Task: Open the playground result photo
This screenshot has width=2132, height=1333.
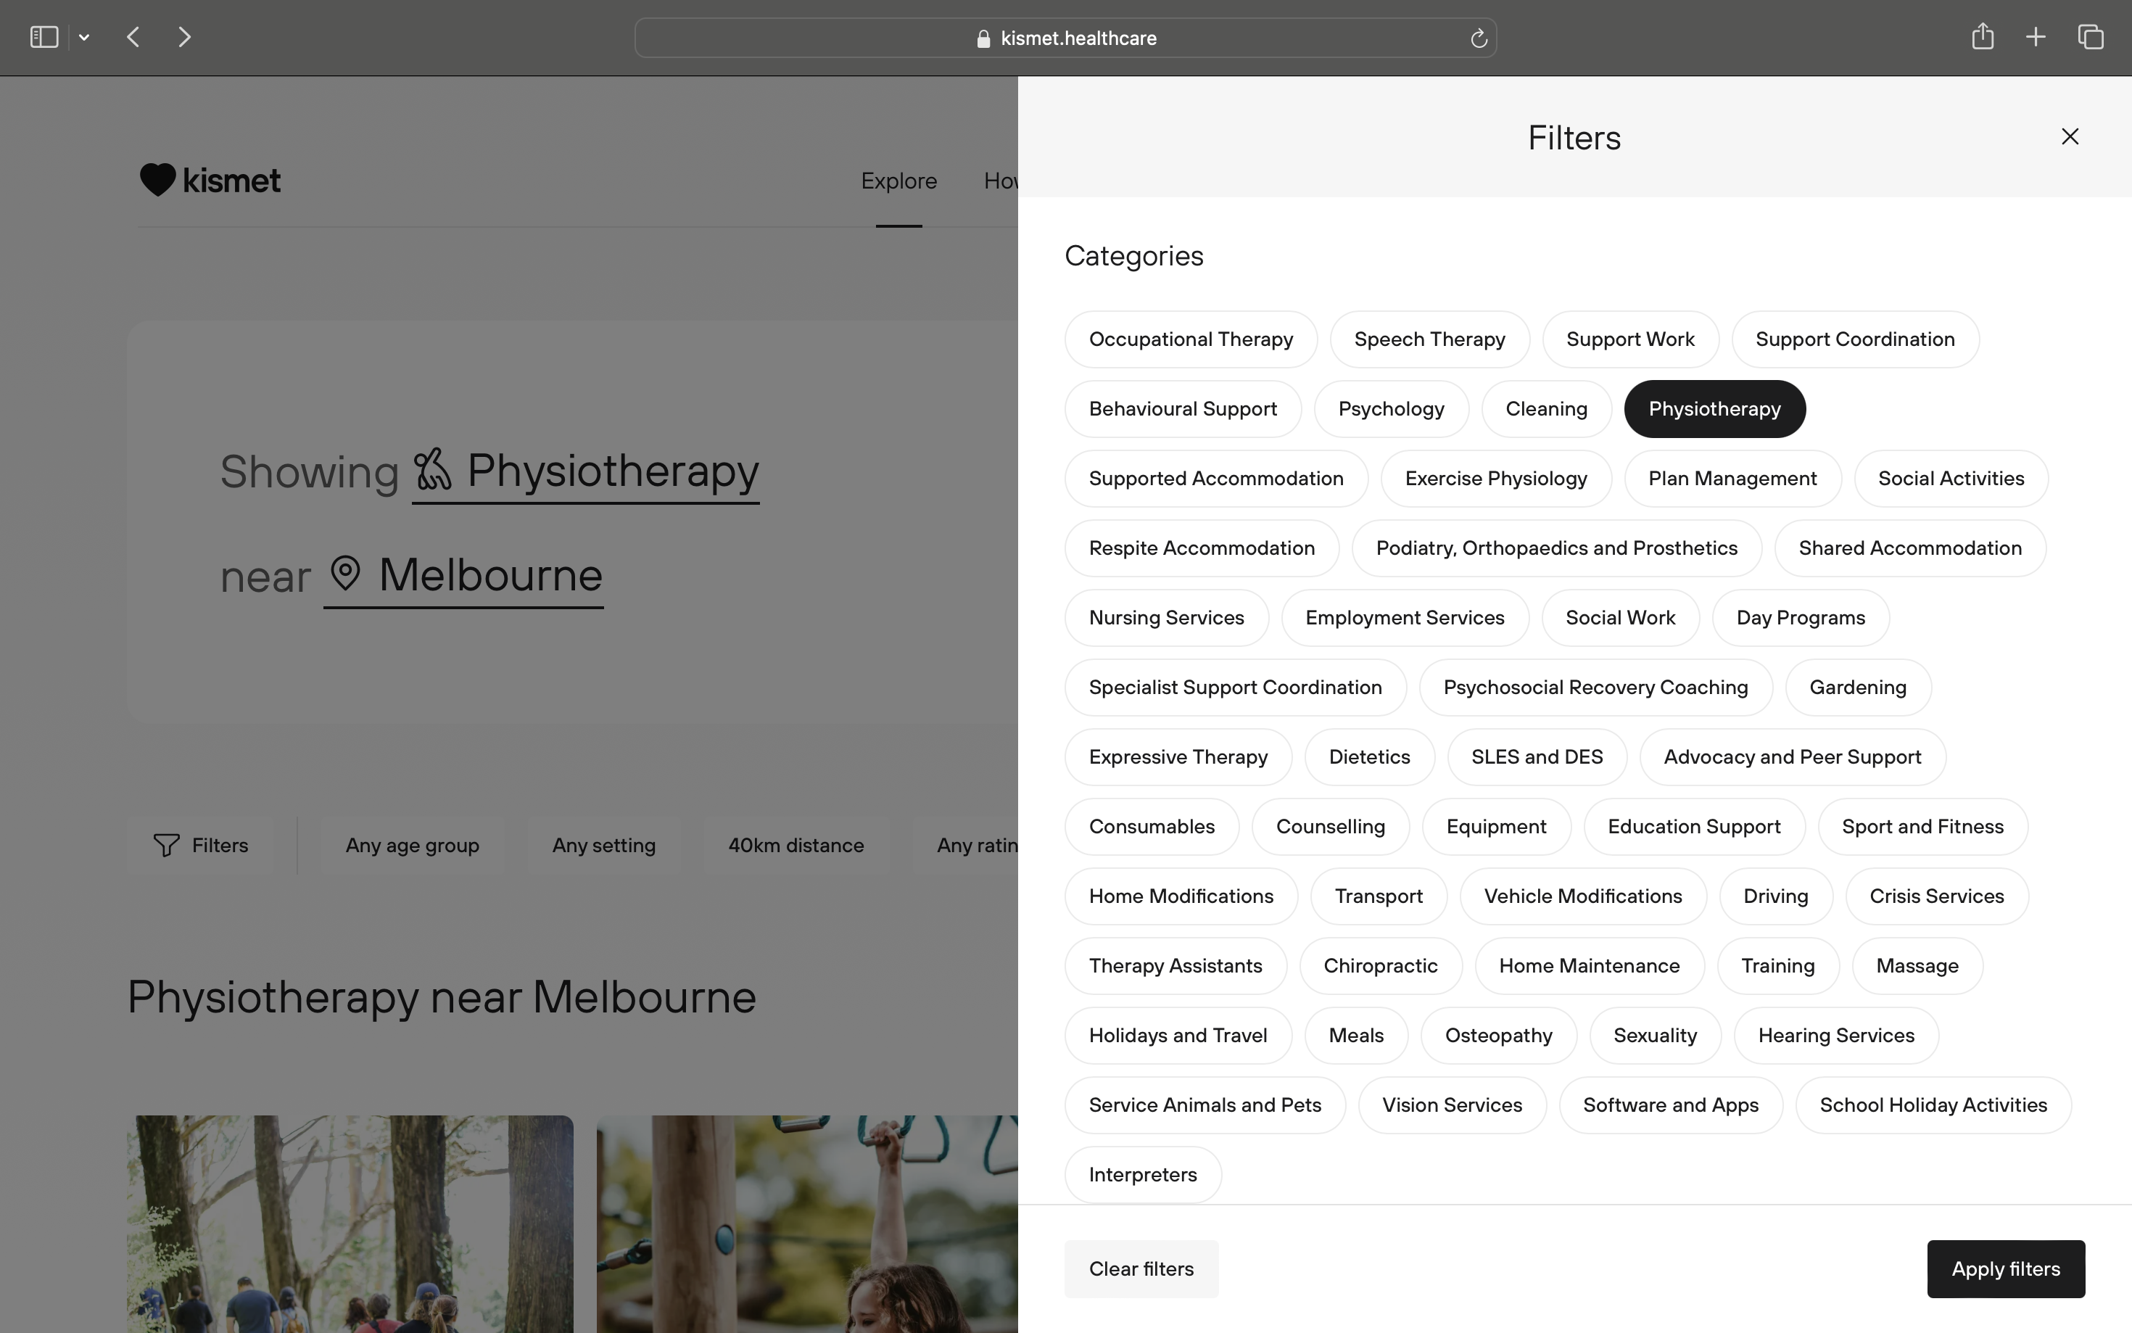Action: (807, 1223)
